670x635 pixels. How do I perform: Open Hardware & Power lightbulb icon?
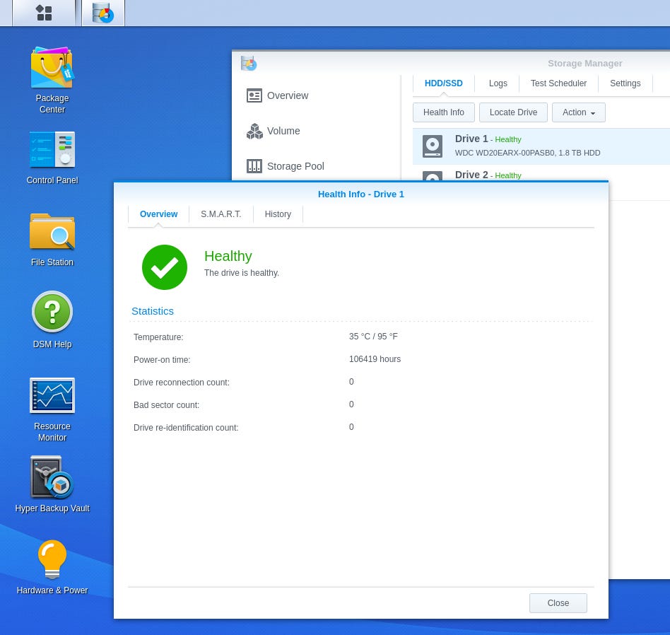[x=52, y=567]
